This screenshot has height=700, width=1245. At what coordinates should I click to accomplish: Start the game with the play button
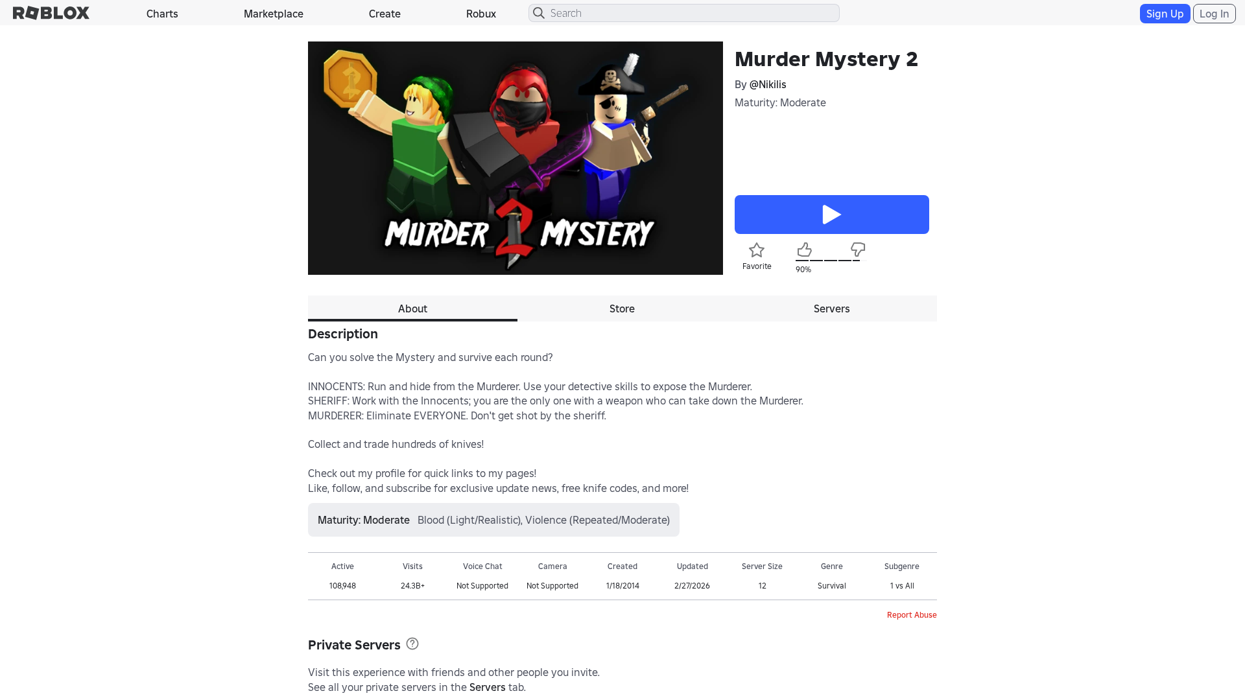point(831,215)
